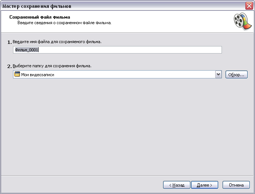Focus the movie file name input field
The height and width of the screenshot is (194, 255).
pyautogui.click(x=117, y=50)
